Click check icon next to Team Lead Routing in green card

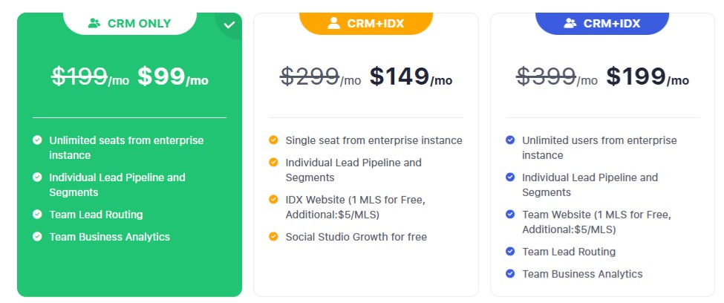click(x=37, y=215)
